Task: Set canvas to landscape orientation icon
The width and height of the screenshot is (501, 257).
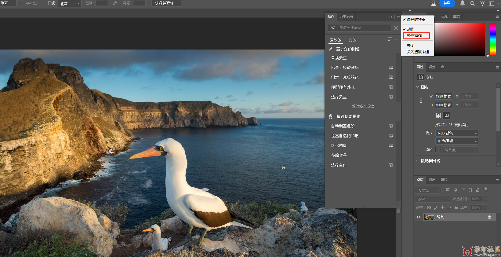Action: pyautogui.click(x=446, y=116)
